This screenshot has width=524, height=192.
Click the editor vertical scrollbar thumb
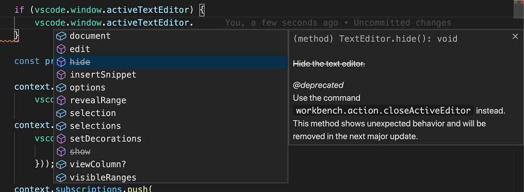518,9
